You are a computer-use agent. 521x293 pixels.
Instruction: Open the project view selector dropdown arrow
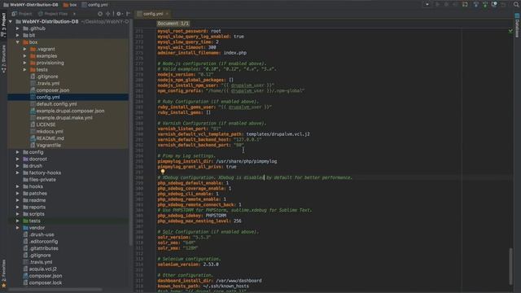(74, 14)
